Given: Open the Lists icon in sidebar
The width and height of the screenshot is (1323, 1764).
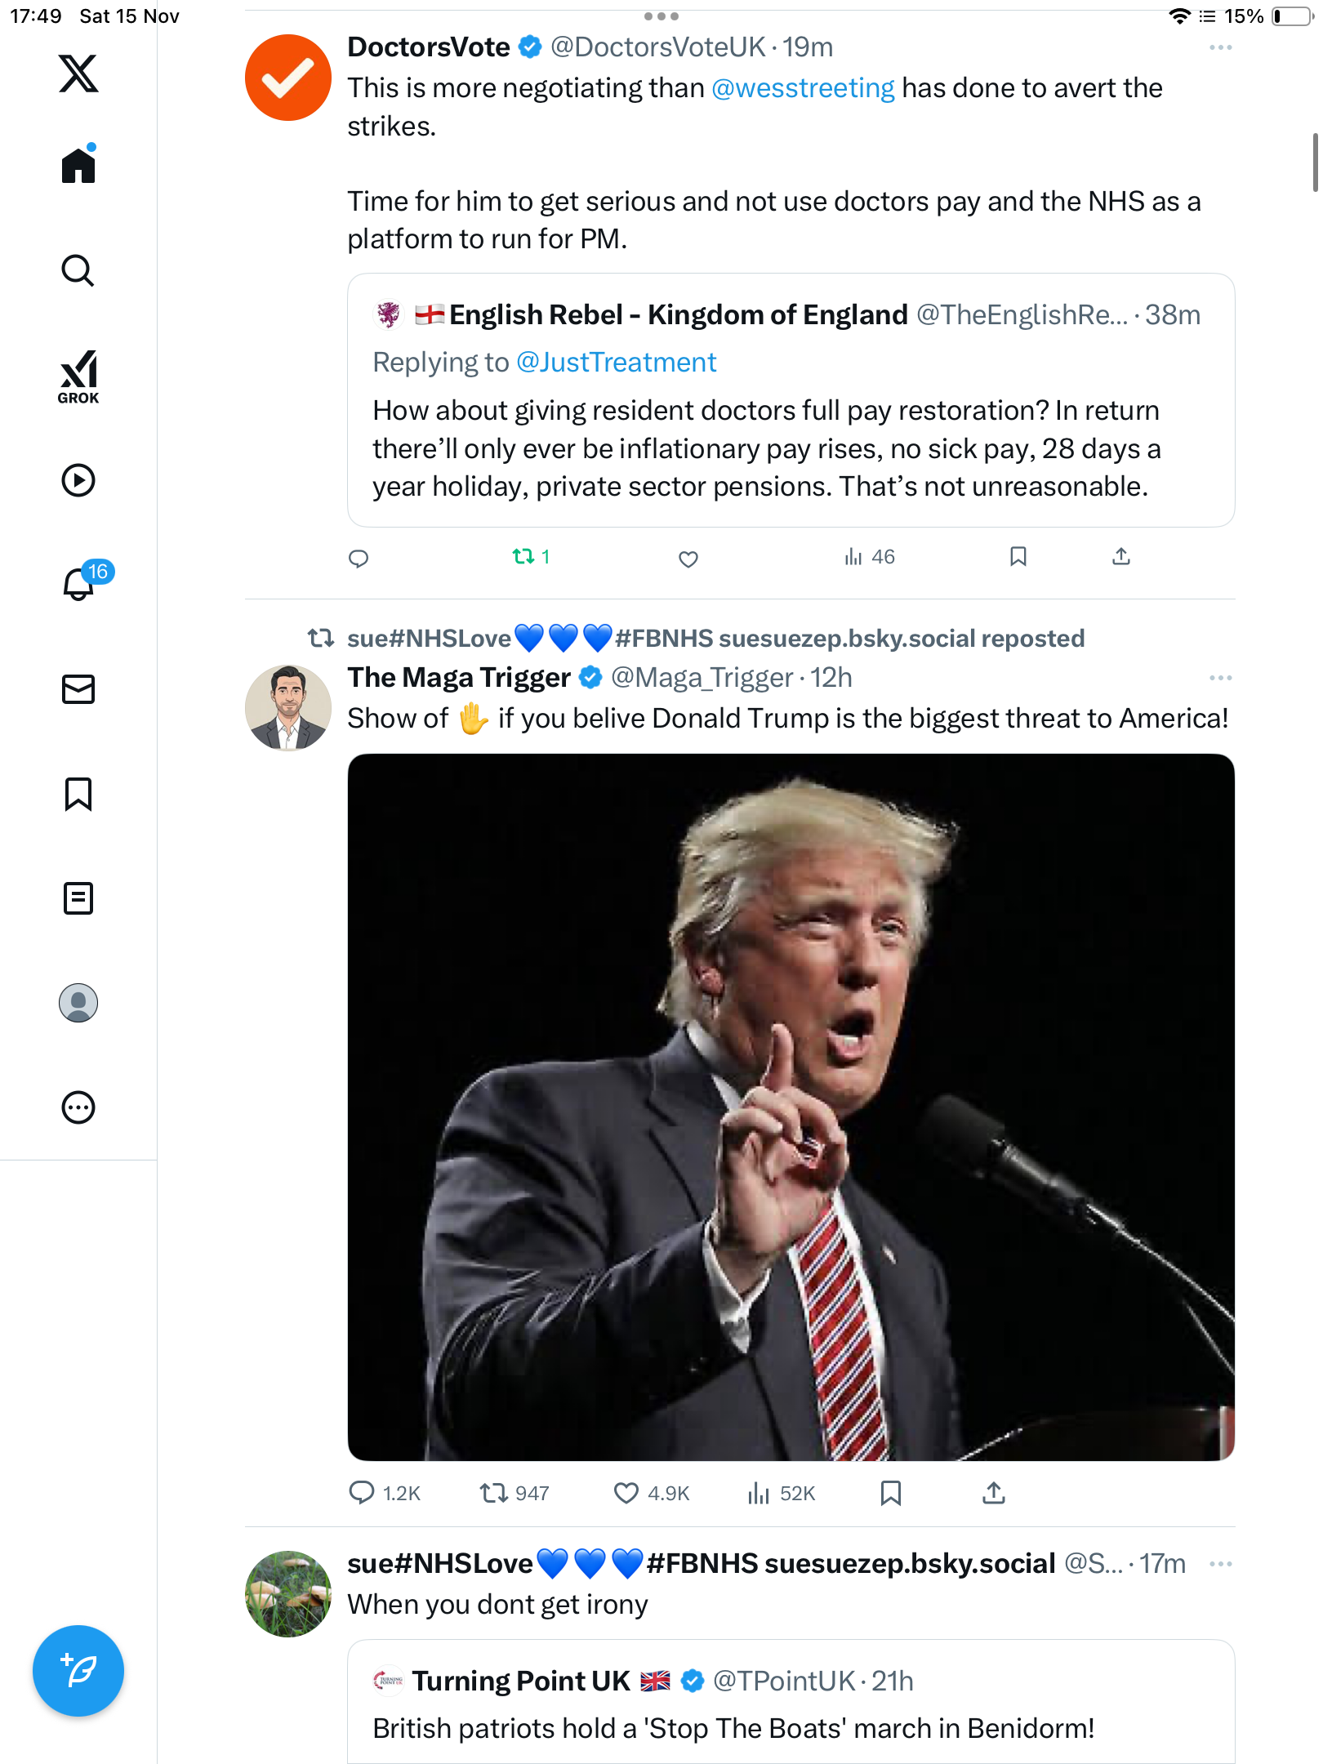Looking at the screenshot, I should click(x=78, y=898).
